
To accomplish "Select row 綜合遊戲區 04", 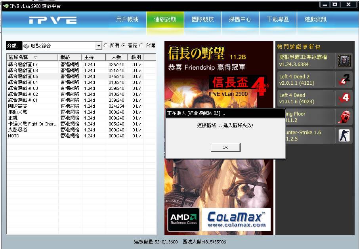I will 75,82.
